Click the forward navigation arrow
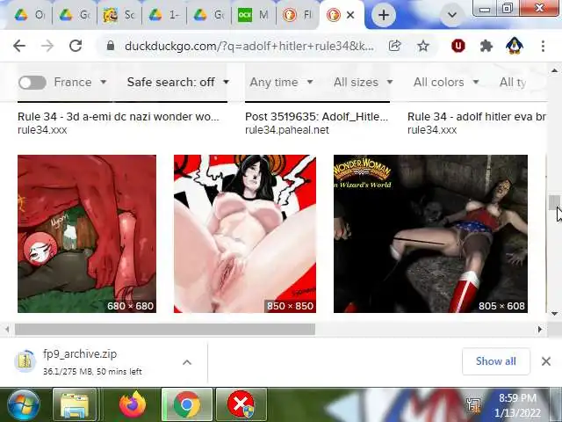Image resolution: width=562 pixels, height=422 pixels. [x=47, y=46]
